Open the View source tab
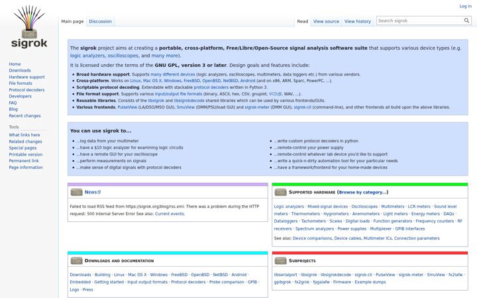The image size is (477, 298). (326, 21)
